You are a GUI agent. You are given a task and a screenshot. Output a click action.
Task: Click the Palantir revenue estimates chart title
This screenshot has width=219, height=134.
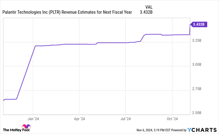point(67,13)
